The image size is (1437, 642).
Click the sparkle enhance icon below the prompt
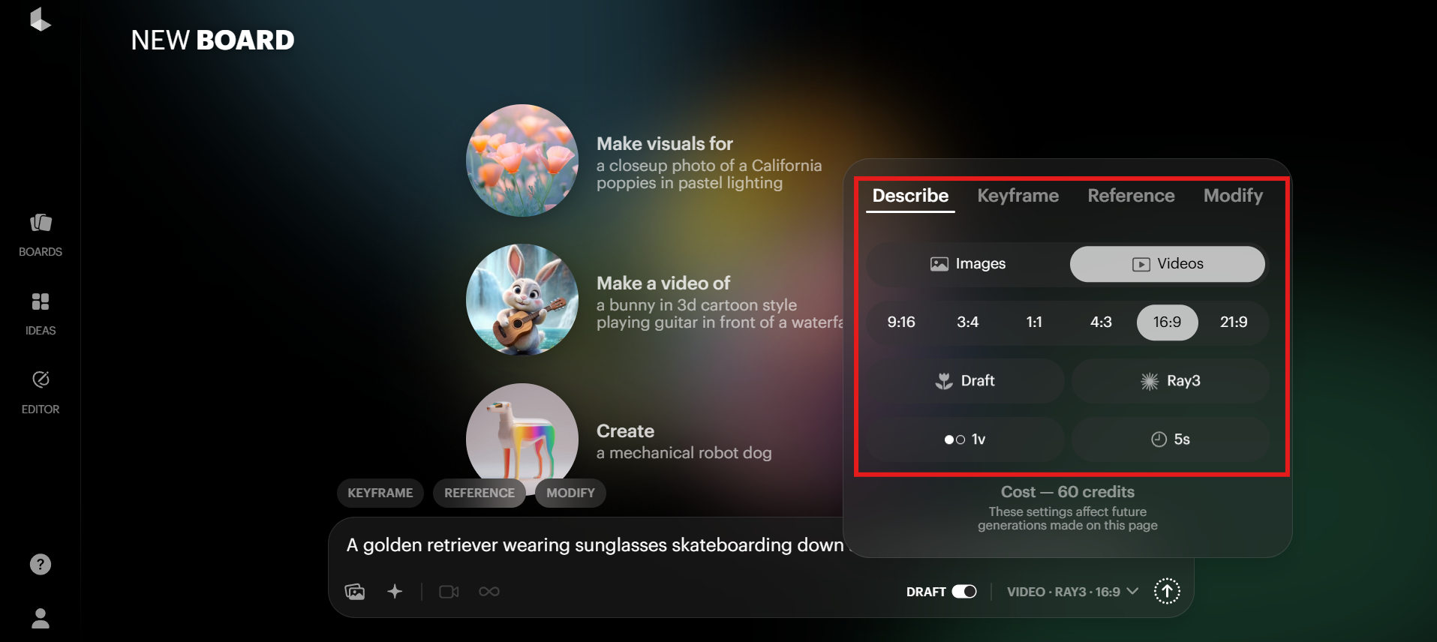[395, 592]
